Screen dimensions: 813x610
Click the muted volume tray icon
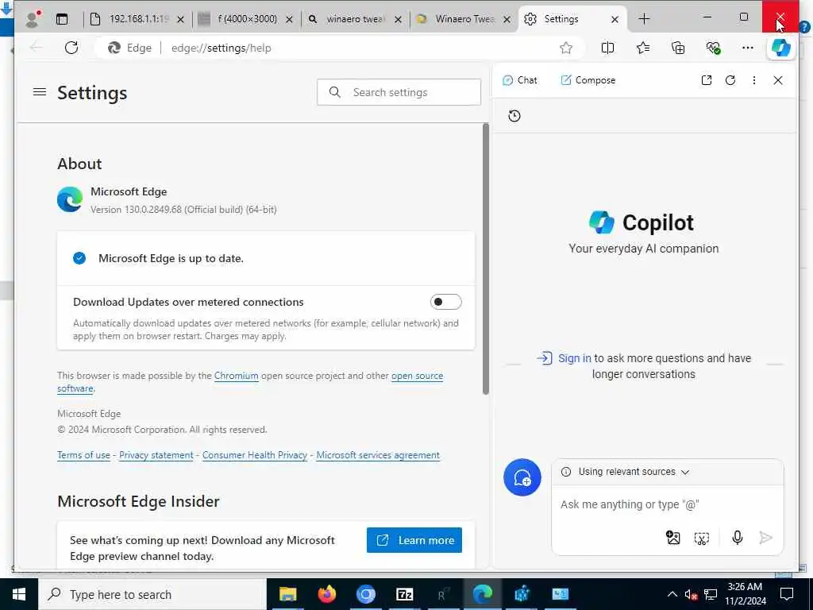[692, 594]
